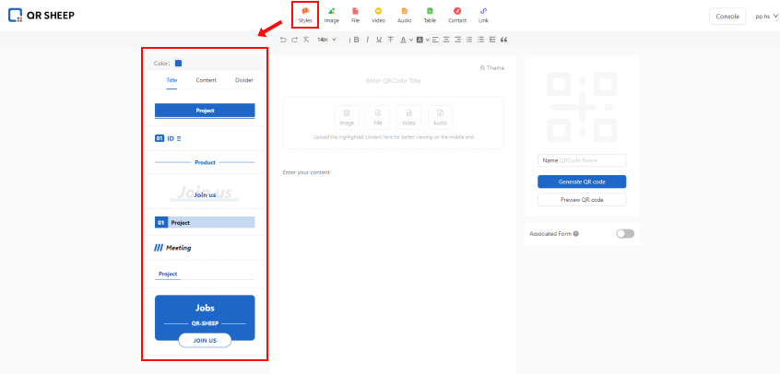Apply indent to paragraph

click(492, 40)
